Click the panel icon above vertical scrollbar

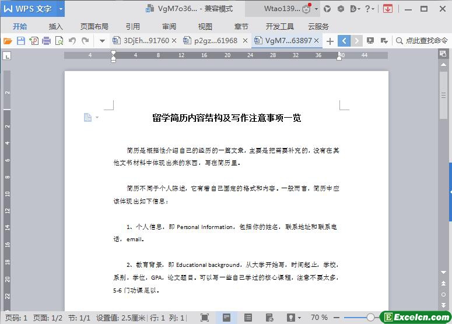[x=443, y=54]
